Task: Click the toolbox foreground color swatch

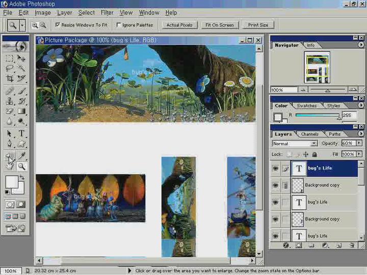Action: [12, 182]
